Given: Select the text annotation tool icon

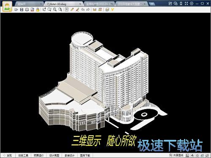Looking at the screenshot, I should [67, 9].
